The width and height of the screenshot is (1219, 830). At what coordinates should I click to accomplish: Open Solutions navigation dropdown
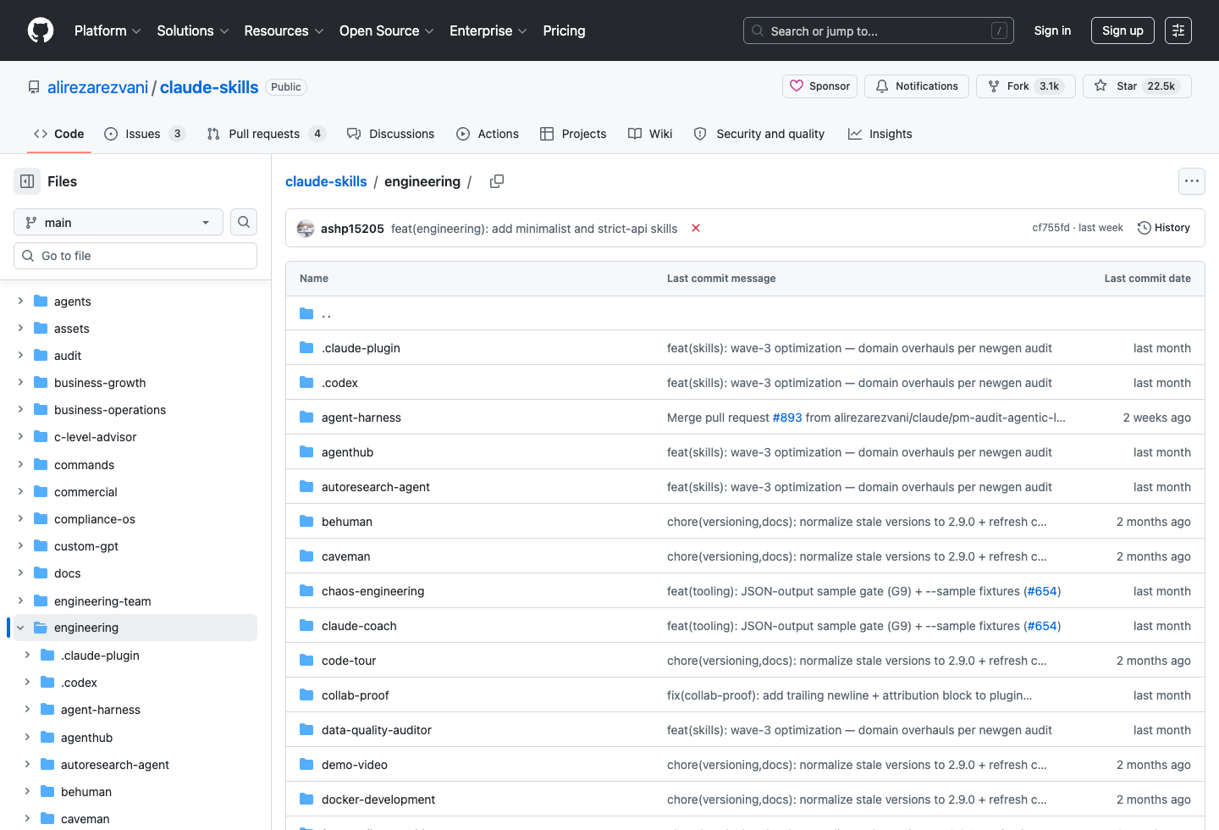point(193,30)
